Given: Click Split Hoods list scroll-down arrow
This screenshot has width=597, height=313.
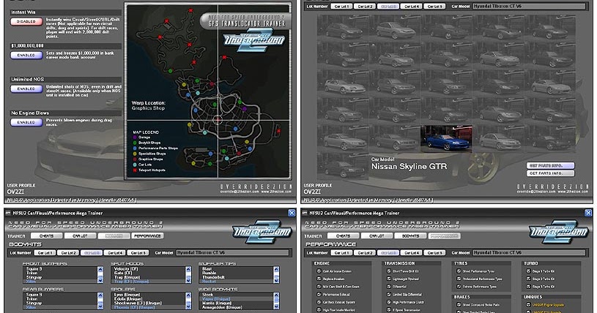Looking at the screenshot, I should pos(188,280).
